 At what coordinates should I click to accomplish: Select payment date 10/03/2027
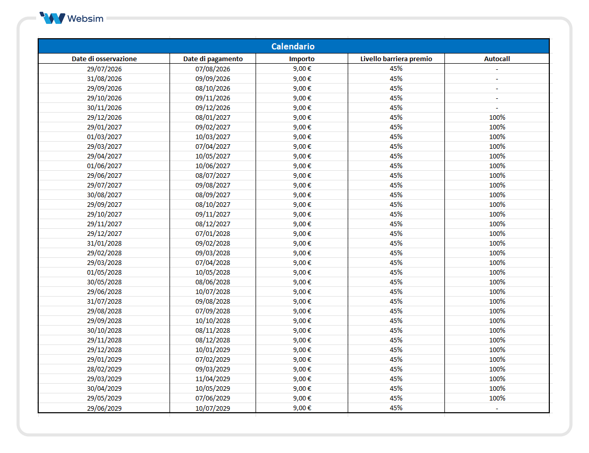(213, 137)
